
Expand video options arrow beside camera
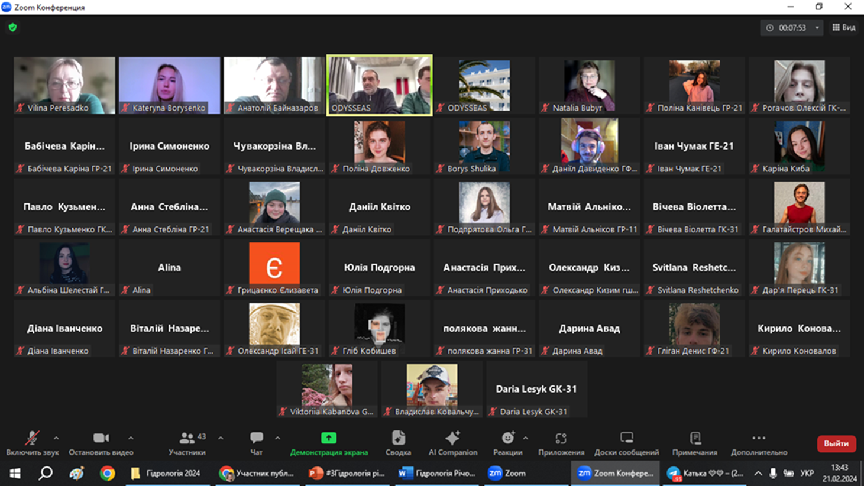pos(131,438)
